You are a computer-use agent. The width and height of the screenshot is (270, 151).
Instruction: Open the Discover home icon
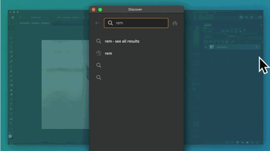click(x=175, y=23)
